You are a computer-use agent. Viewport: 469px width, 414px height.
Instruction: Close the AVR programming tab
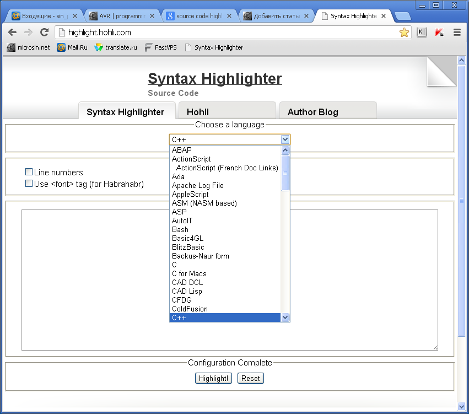(152, 16)
